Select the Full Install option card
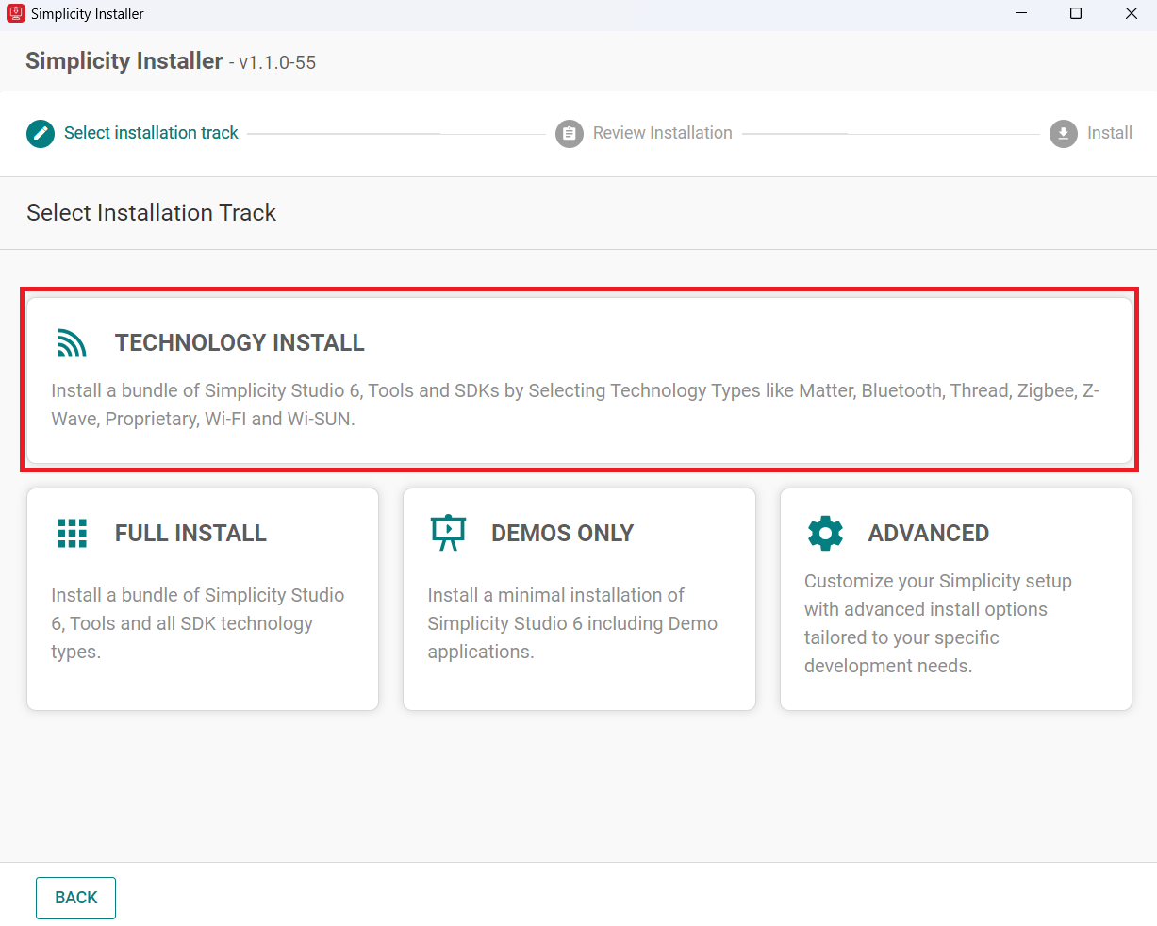Image resolution: width=1157 pixels, height=926 pixels. point(202,598)
